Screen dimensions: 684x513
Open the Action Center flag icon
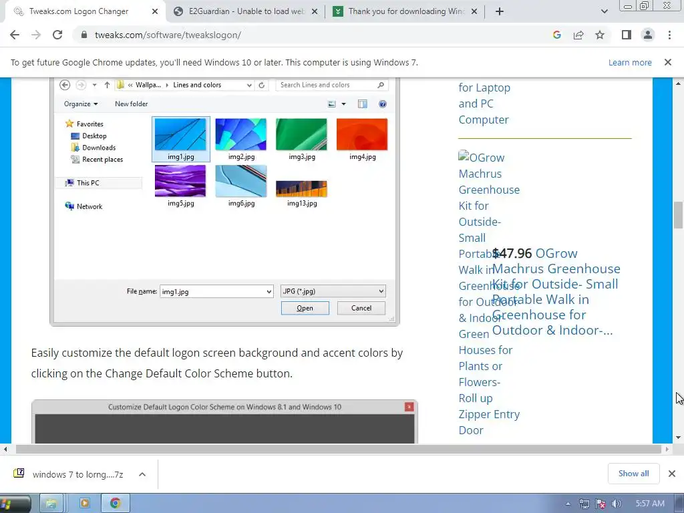[x=601, y=504]
